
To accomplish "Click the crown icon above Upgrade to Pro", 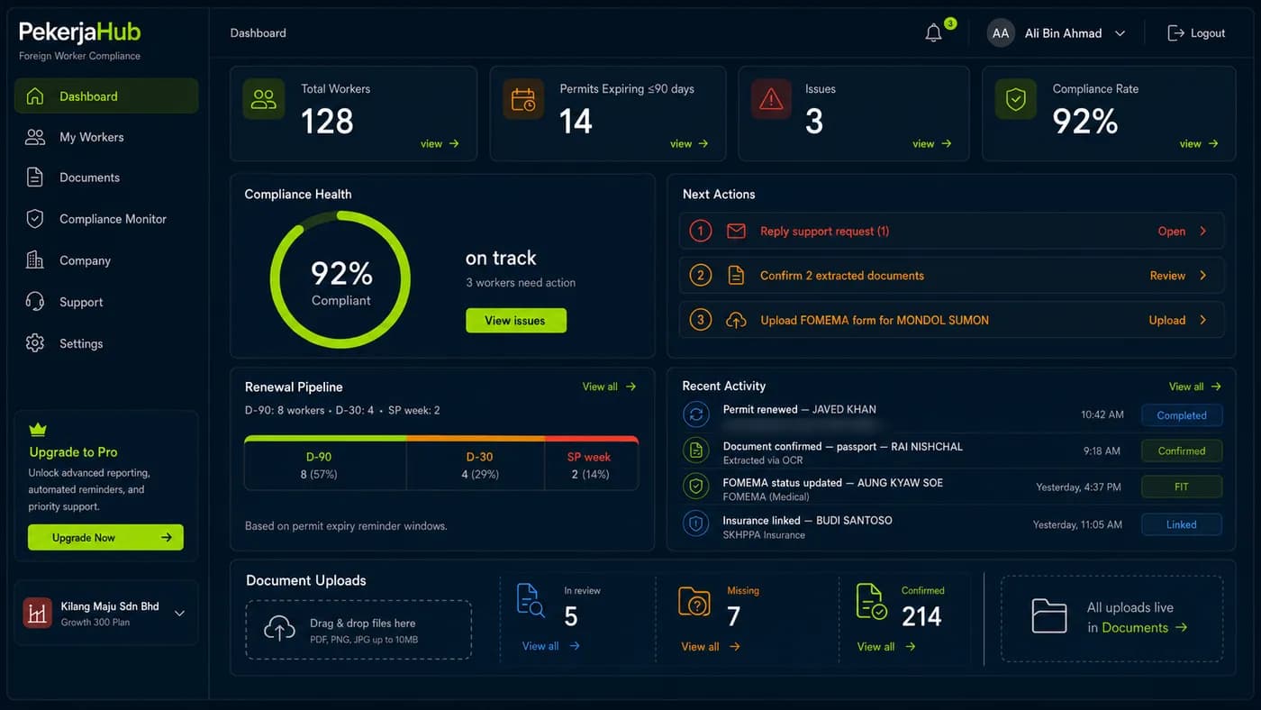I will click(38, 430).
